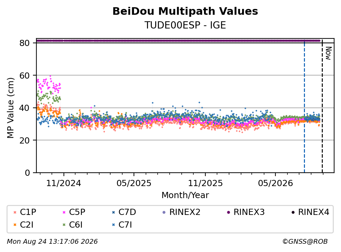The height and width of the screenshot is (252, 341).
Task: Click the 20 y-axis tick label
Action: 25,140
